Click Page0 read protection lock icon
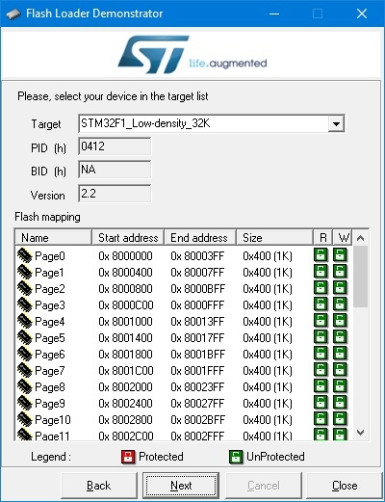Screen dimensions: 385x502 pyautogui.click(x=321, y=255)
